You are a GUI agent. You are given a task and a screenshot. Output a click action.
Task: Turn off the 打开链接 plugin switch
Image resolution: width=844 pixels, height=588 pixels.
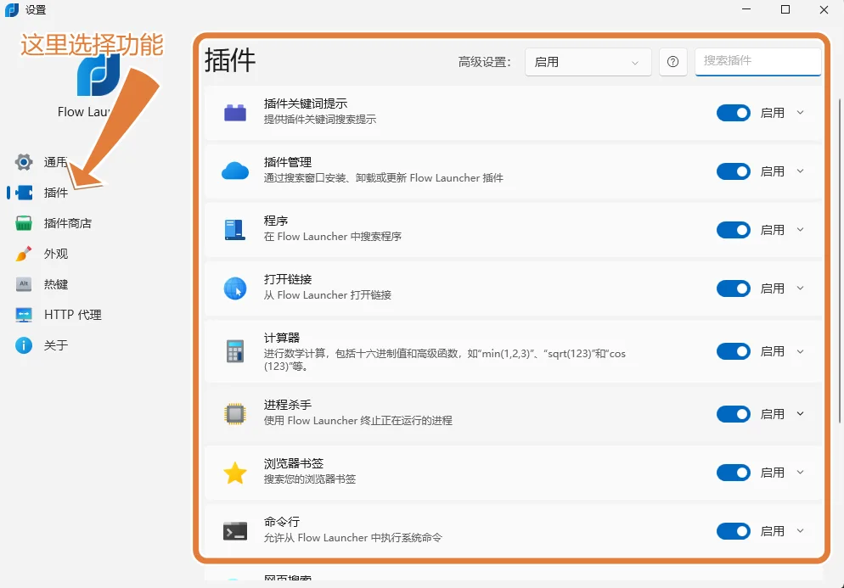(733, 288)
